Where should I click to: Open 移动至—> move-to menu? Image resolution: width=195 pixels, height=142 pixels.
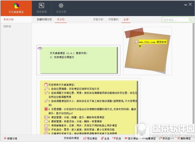[x=166, y=138]
